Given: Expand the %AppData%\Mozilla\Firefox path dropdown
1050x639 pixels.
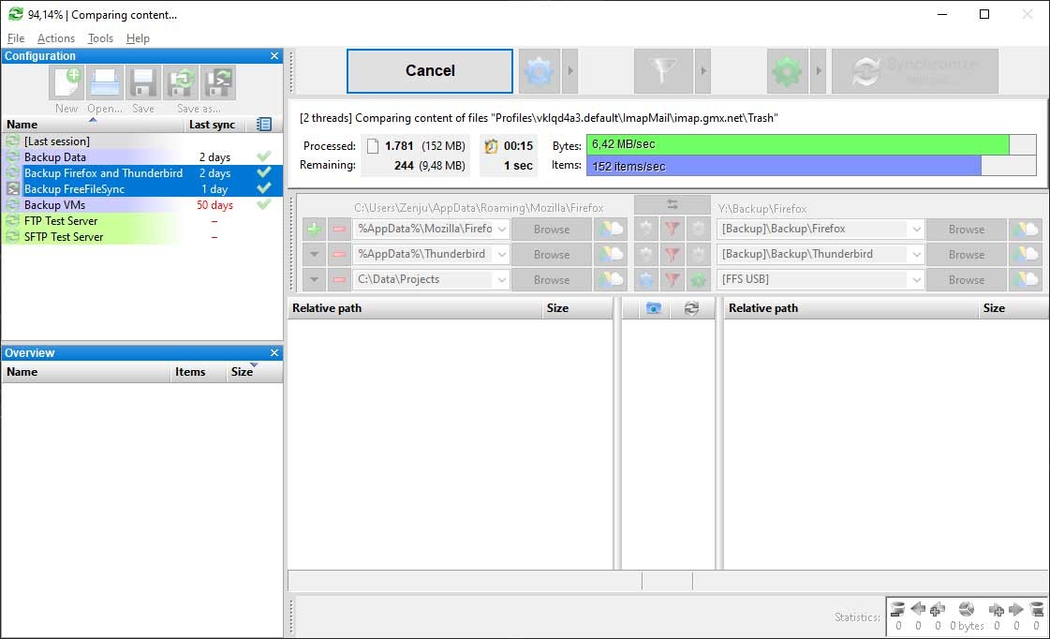Looking at the screenshot, I should tap(504, 229).
